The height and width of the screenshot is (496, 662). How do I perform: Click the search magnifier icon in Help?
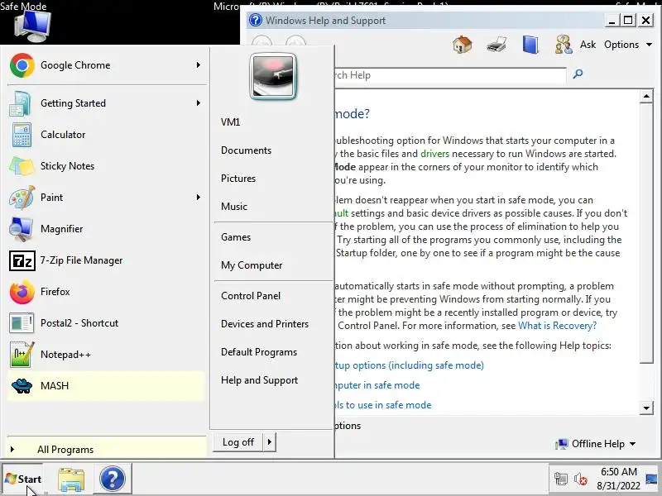(578, 74)
